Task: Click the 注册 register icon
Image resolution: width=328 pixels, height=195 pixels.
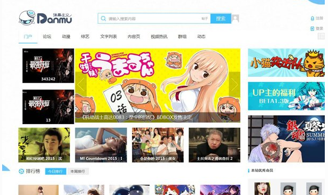Action: click(x=313, y=18)
